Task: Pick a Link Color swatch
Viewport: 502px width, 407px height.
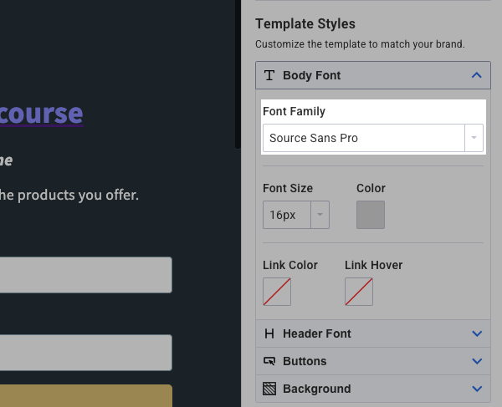Action: tap(277, 292)
